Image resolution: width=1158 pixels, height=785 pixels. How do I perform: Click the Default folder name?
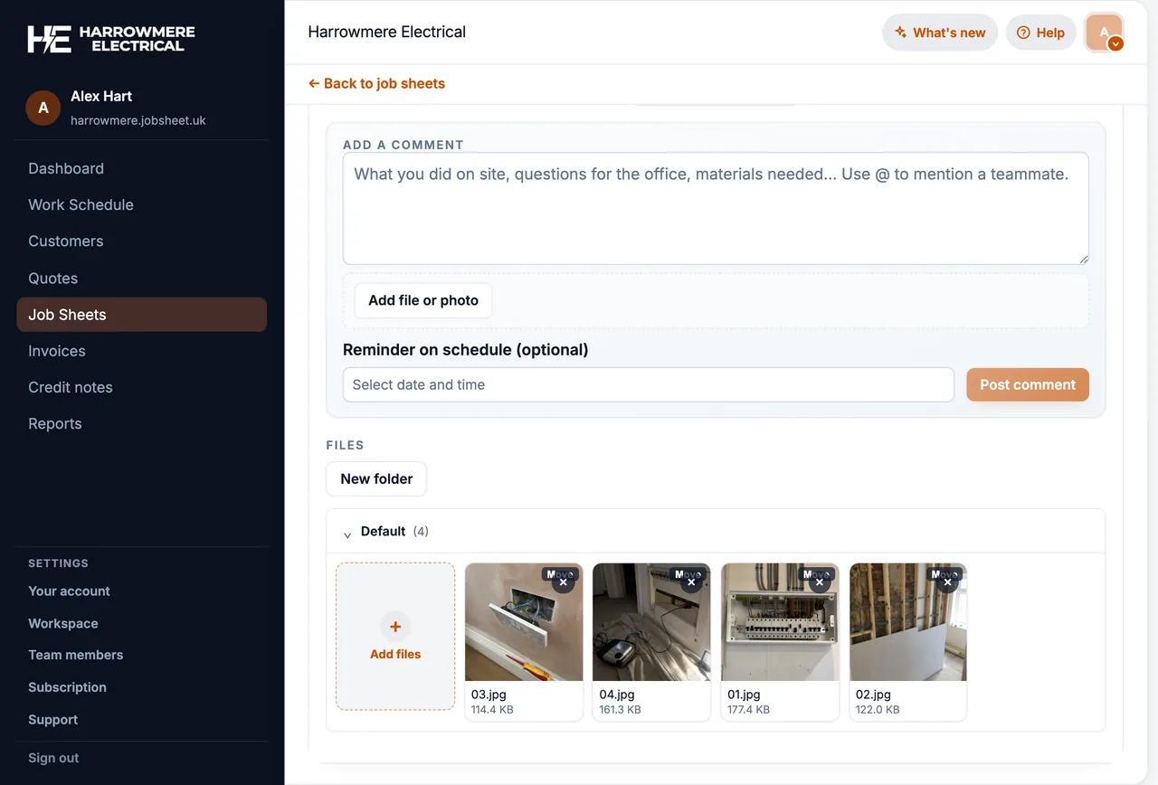[x=383, y=532]
